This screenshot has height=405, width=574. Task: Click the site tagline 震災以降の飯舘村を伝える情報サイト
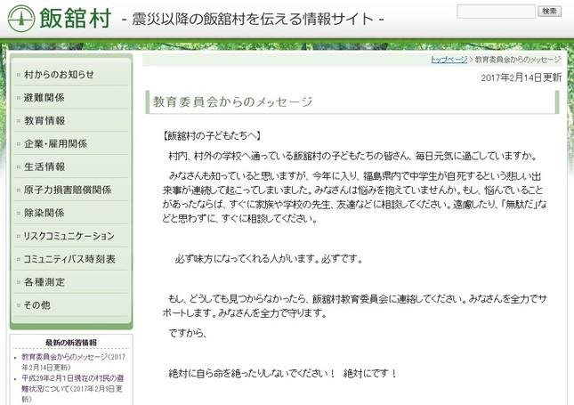[x=253, y=19]
